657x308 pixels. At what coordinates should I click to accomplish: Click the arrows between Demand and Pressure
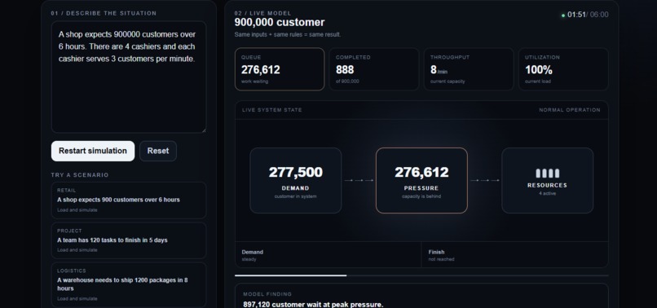[359, 181]
